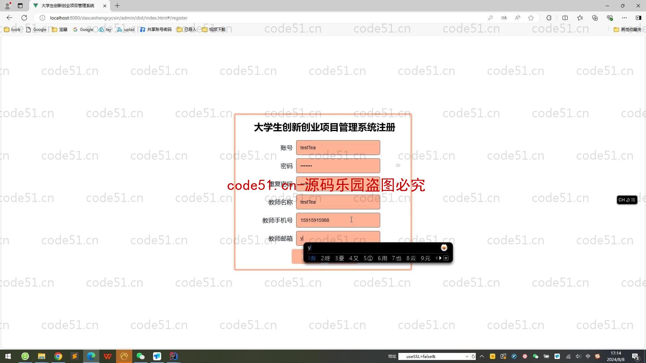
Task: Toggle password visibility eye icon
Action: (x=398, y=165)
